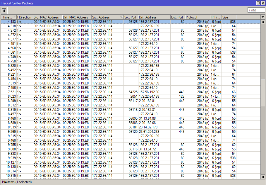The height and width of the screenshot is (185, 266).
Task: Click the scrollbar up arrow
Action: coord(263,22)
